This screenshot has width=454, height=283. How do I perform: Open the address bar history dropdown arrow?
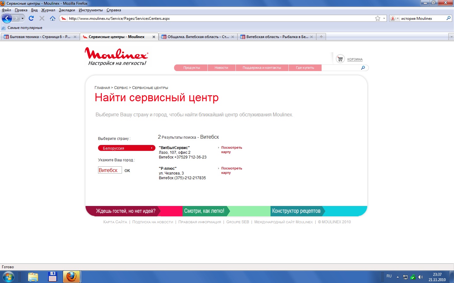pyautogui.click(x=384, y=18)
